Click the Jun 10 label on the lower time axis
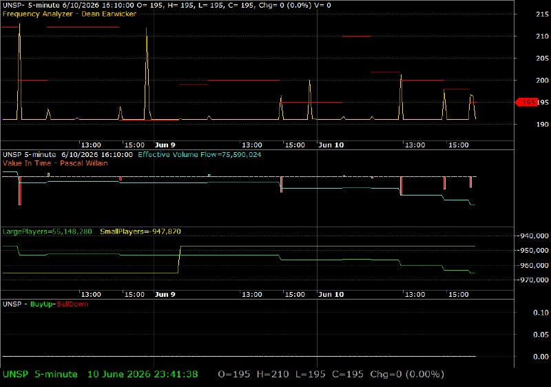551x387 pixels. click(331, 294)
